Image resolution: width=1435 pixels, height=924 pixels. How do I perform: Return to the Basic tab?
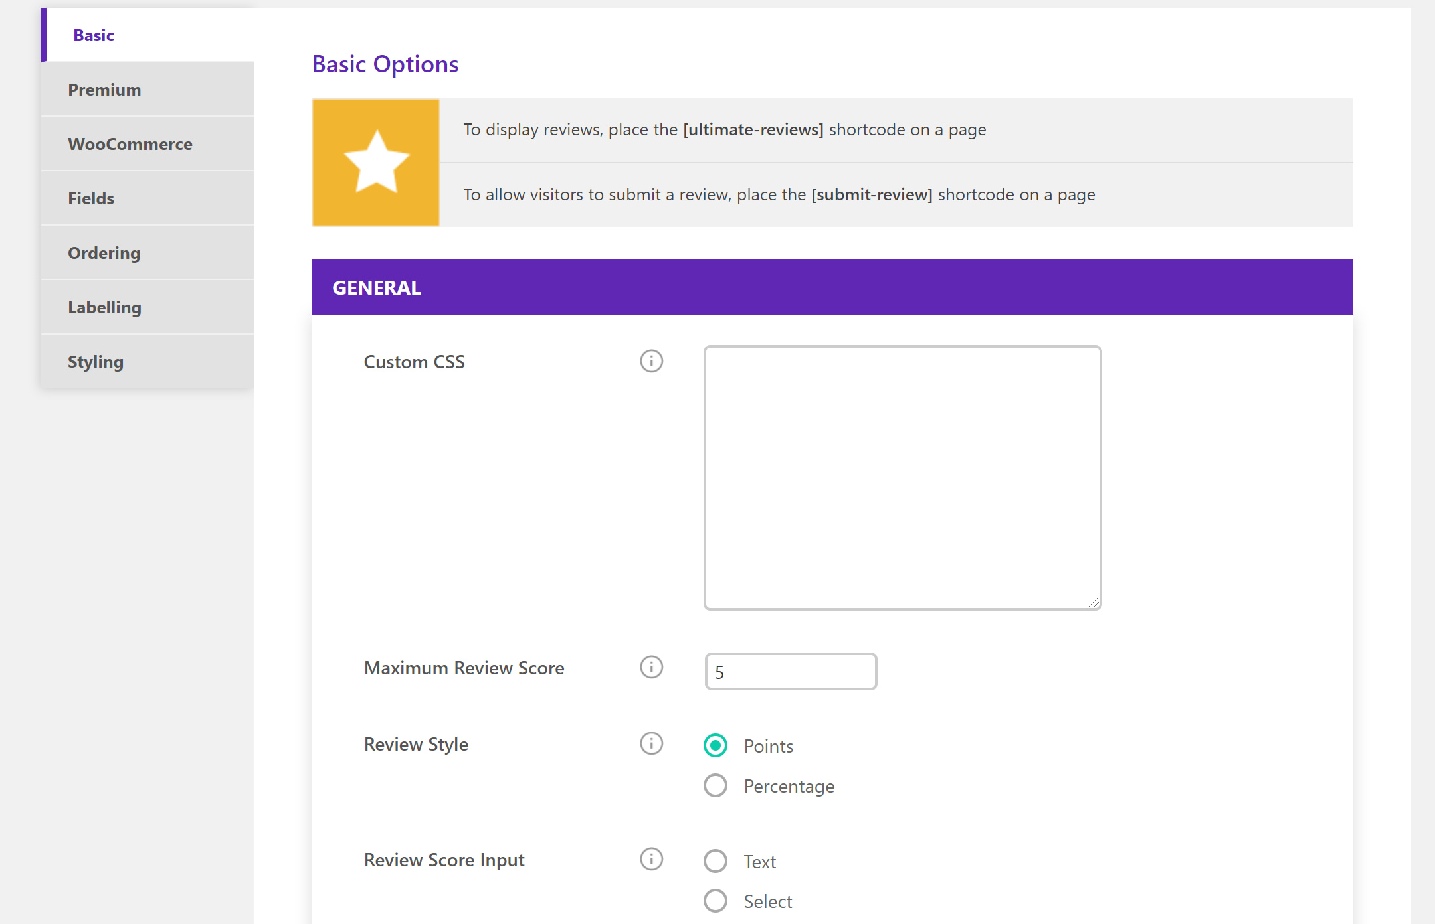(94, 35)
